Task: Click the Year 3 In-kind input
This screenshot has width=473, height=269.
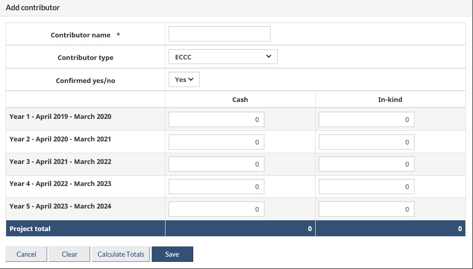Action: pos(366,164)
